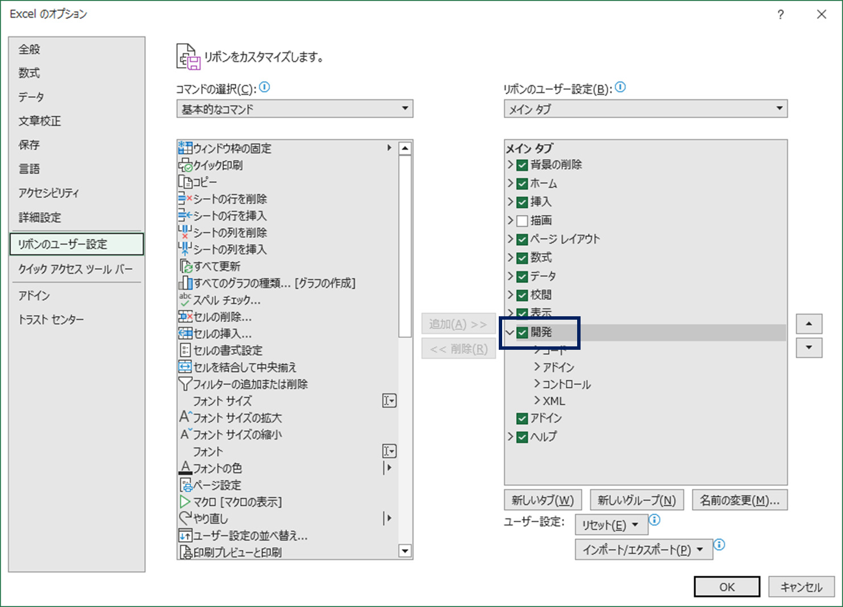Select the Spell Check (スペル チェック) icon

pos(185,300)
